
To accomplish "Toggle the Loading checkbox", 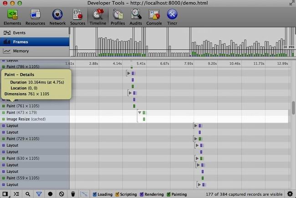I will point(95,194).
